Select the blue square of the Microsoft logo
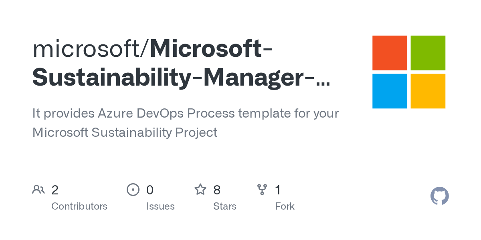 pyautogui.click(x=390, y=91)
